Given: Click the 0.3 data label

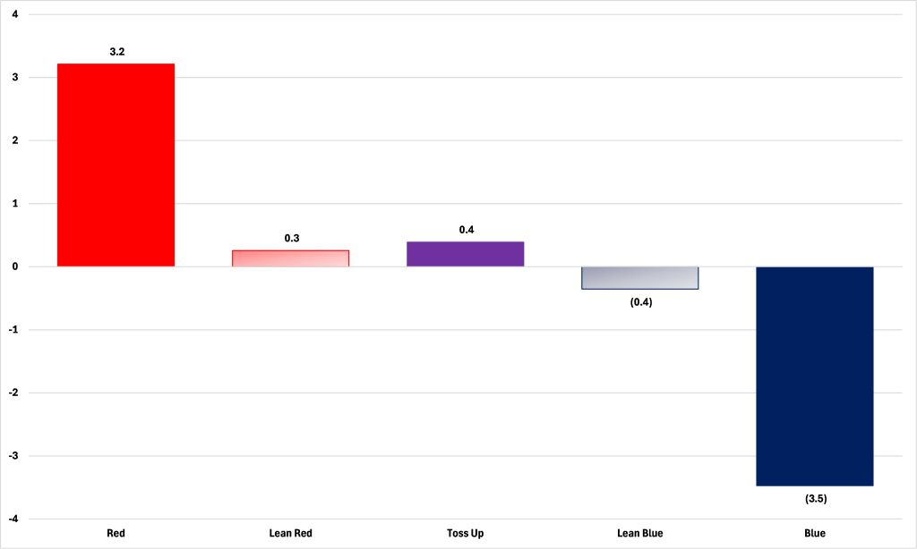Looking at the screenshot, I should (292, 238).
